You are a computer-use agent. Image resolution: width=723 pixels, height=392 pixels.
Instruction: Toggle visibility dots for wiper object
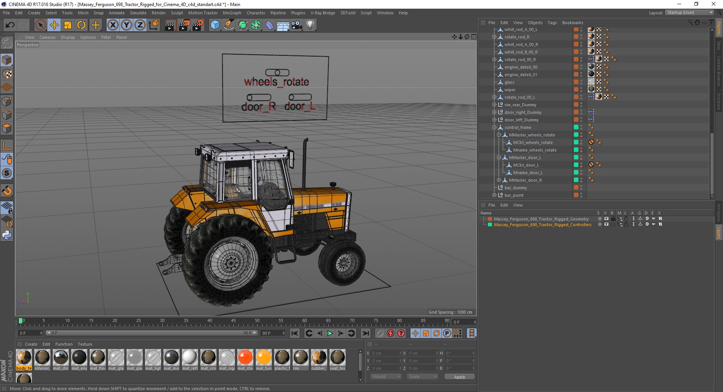pos(581,89)
